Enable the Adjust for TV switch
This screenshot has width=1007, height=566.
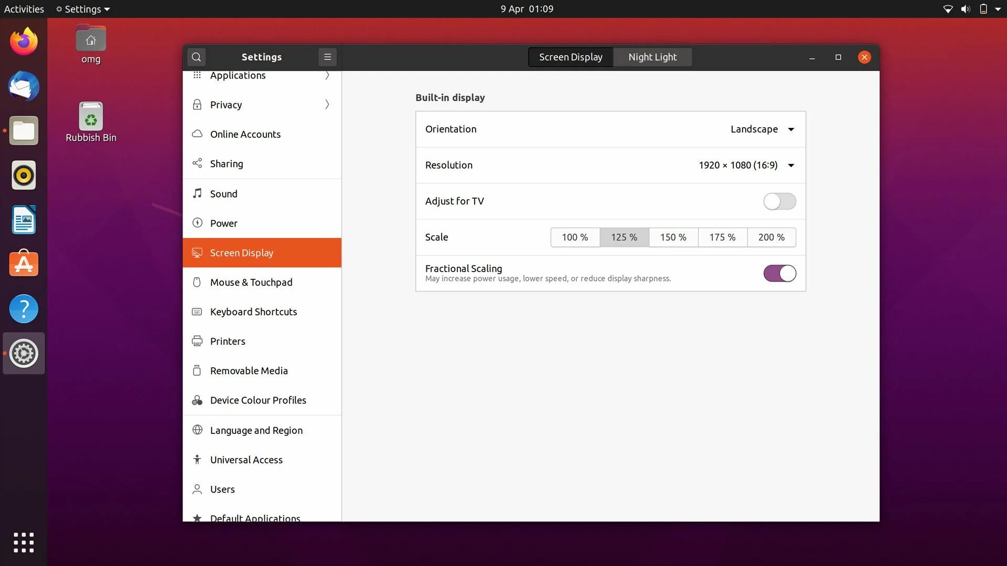click(x=779, y=201)
